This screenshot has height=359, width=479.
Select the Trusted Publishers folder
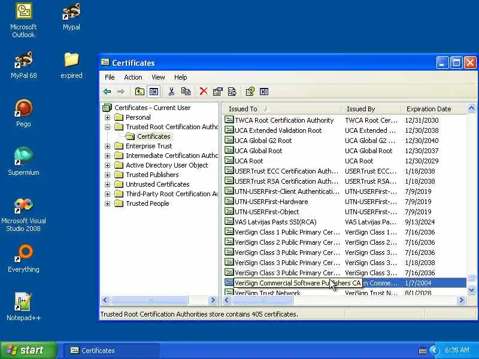pyautogui.click(x=152, y=175)
